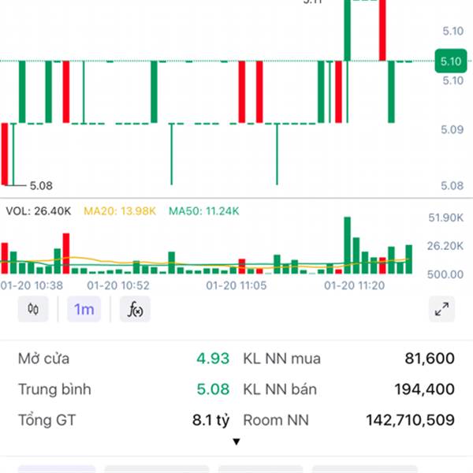Open the f(x) indicators menu
The width and height of the screenshot is (473, 473).
(x=135, y=309)
